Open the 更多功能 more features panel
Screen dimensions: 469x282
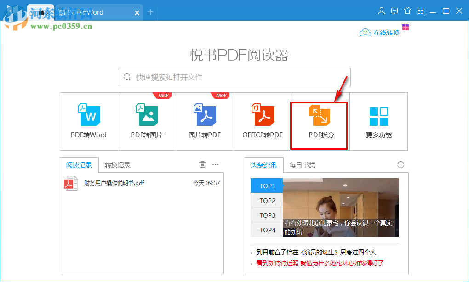(378, 121)
